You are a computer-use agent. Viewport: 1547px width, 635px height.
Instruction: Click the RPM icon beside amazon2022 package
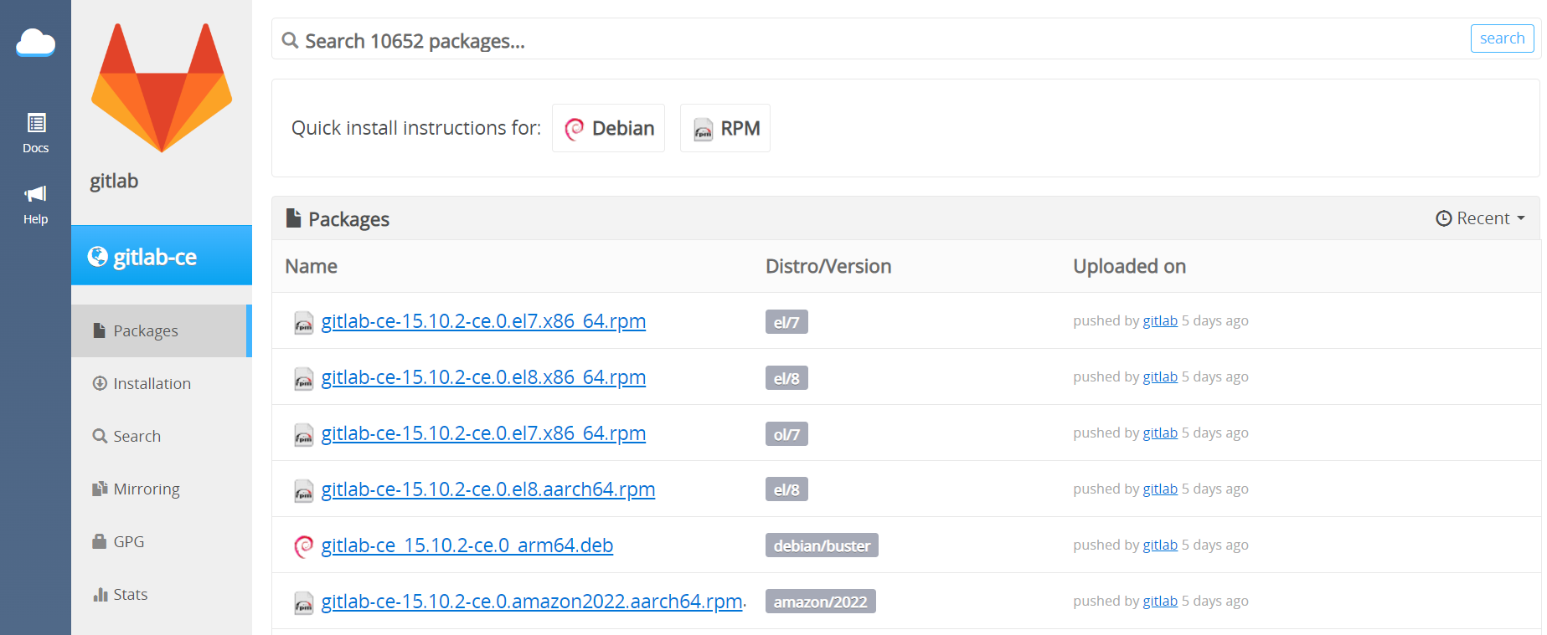(303, 603)
